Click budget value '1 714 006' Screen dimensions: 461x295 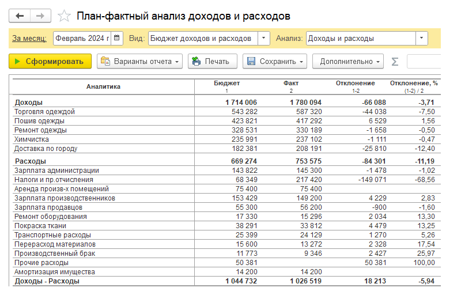(x=241, y=102)
